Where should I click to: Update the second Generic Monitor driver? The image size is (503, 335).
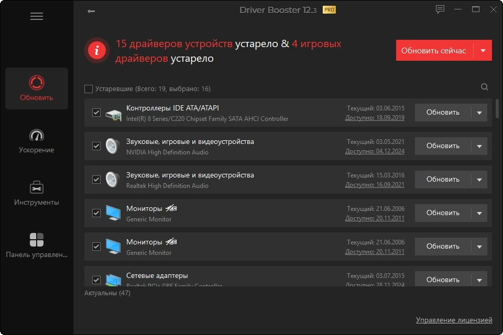(443, 247)
